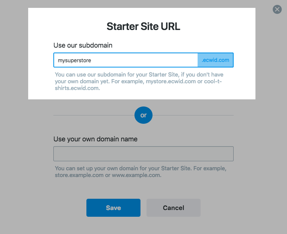The height and width of the screenshot is (234, 287).
Task: Click the mysuperstore subdomain input field
Action: (126, 60)
